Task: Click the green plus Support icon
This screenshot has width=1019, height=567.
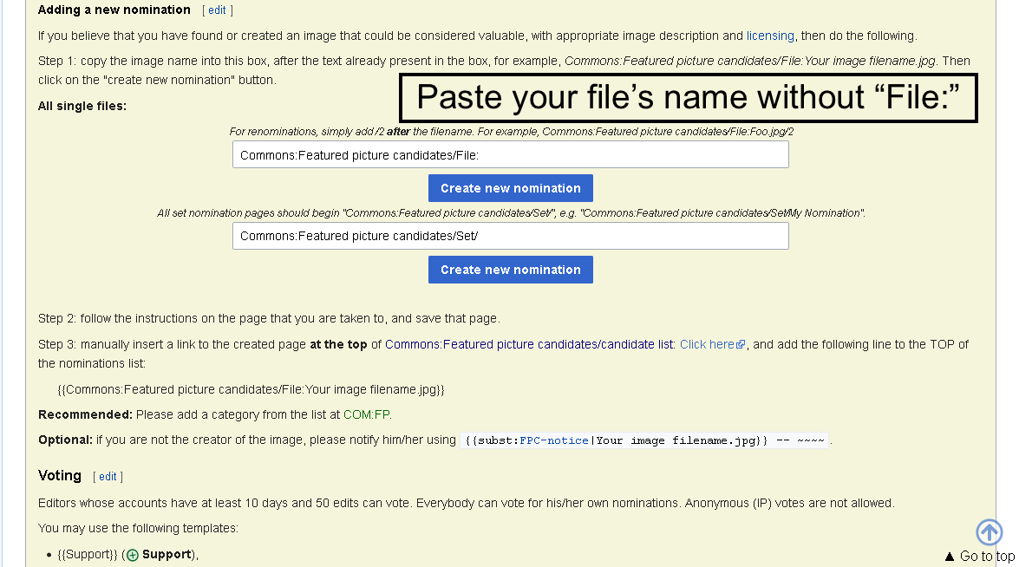Action: (133, 555)
